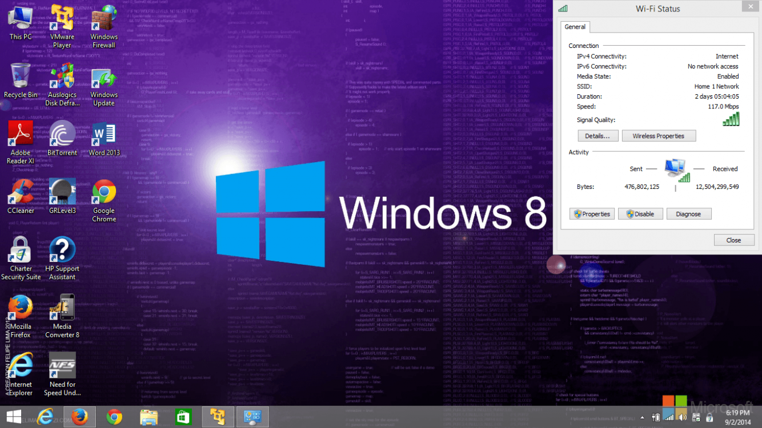Select the Auslogics Disk Defrag shortcut
762x428 pixels.
pos(62,84)
